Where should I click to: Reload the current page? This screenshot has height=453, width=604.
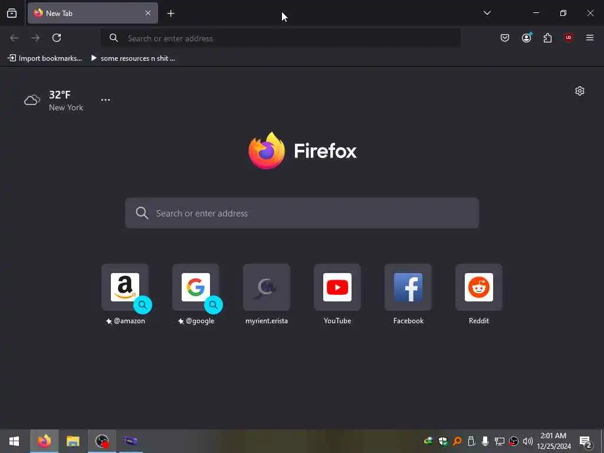click(x=57, y=38)
